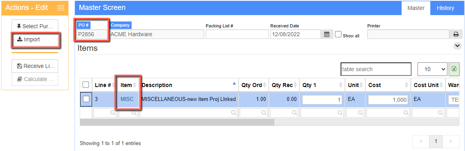Click the printer icon beside Printer field
465x151 pixels.
click(456, 34)
